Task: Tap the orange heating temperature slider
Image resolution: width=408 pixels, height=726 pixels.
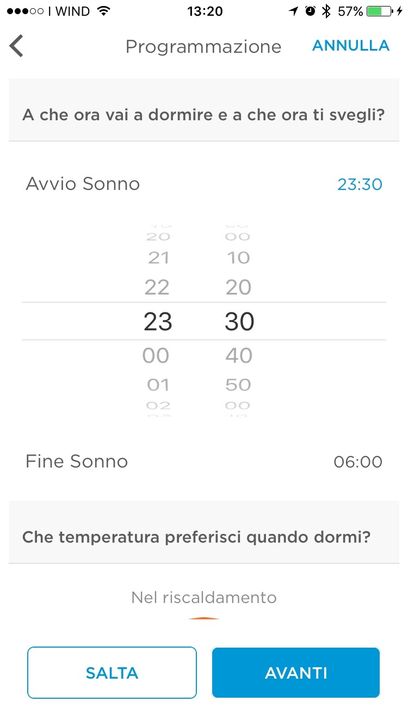Action: (x=204, y=620)
